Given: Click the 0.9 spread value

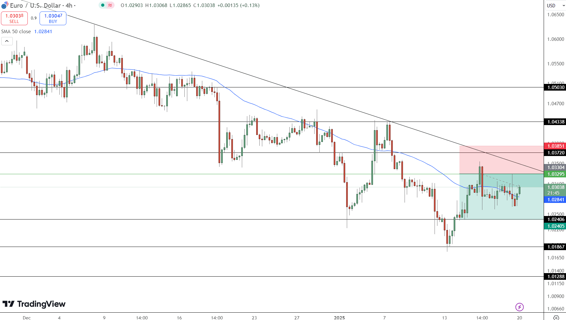Looking at the screenshot, I should pyautogui.click(x=34, y=18).
